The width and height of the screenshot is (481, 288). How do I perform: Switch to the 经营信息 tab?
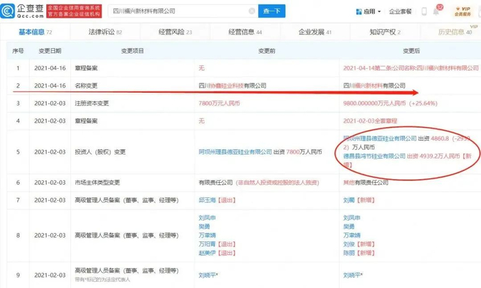point(245,32)
